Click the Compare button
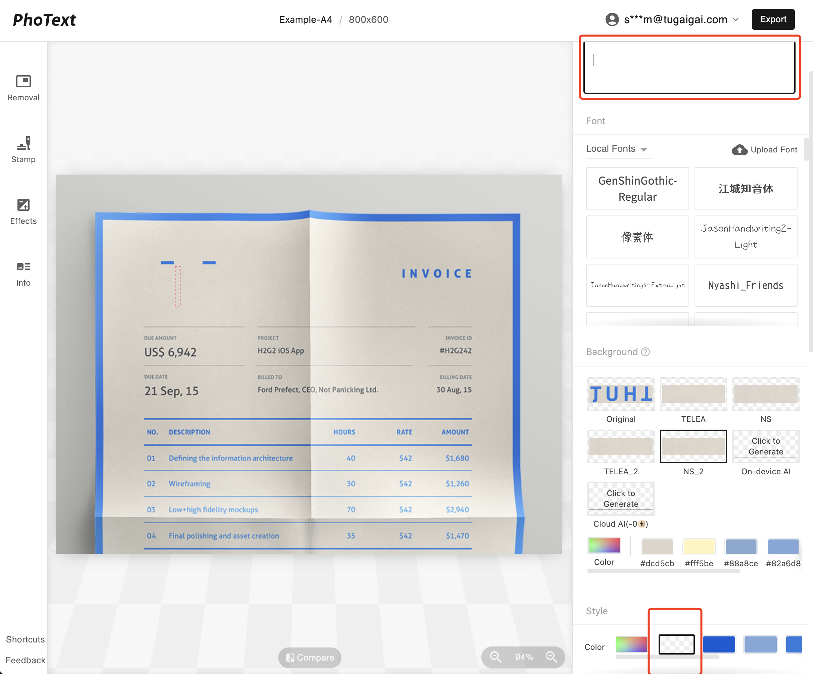The height and width of the screenshot is (674, 813). point(310,657)
